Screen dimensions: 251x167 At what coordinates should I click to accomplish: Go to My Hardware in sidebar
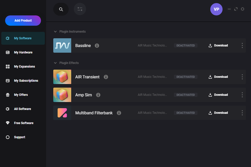click(x=23, y=52)
